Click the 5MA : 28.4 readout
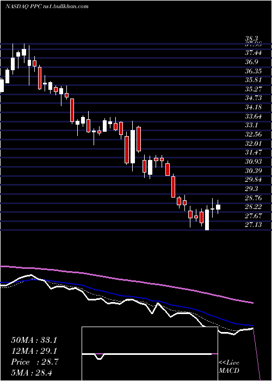 coord(32,372)
